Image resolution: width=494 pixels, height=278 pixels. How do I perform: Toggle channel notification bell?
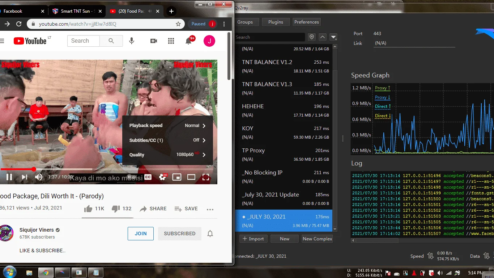pos(210,234)
